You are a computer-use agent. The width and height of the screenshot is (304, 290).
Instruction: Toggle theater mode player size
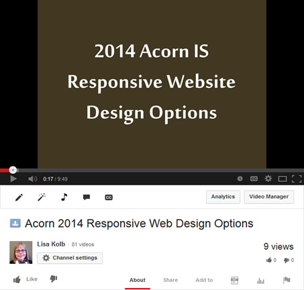pyautogui.click(x=283, y=179)
